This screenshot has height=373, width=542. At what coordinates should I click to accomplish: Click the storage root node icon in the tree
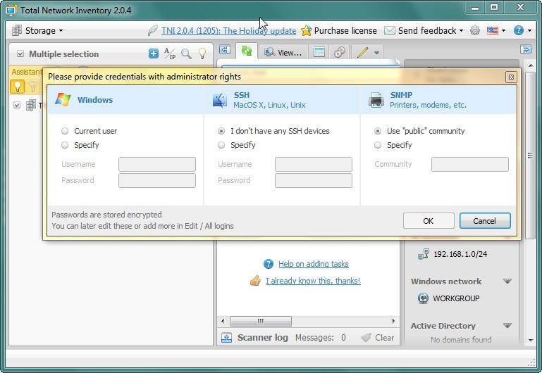click(x=31, y=105)
